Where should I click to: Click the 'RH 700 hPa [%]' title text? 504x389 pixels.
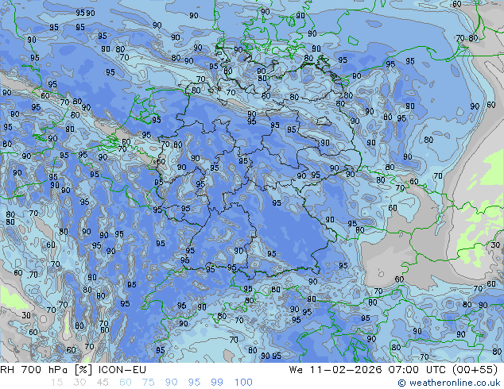click(x=46, y=370)
